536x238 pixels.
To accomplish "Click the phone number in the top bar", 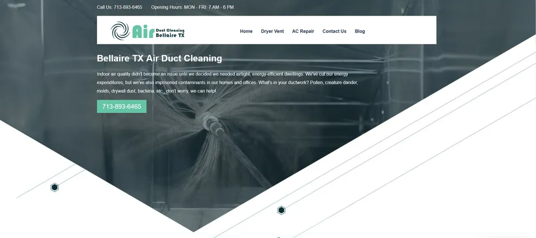I will click(x=128, y=8).
